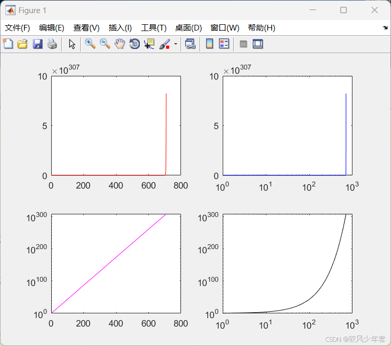Viewport: 391px width, 346px height.
Task: Open the 文件(F) menu
Action: click(17, 27)
